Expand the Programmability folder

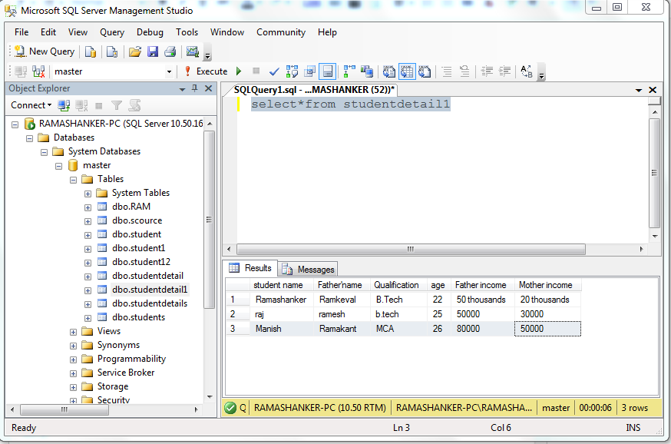coord(73,360)
